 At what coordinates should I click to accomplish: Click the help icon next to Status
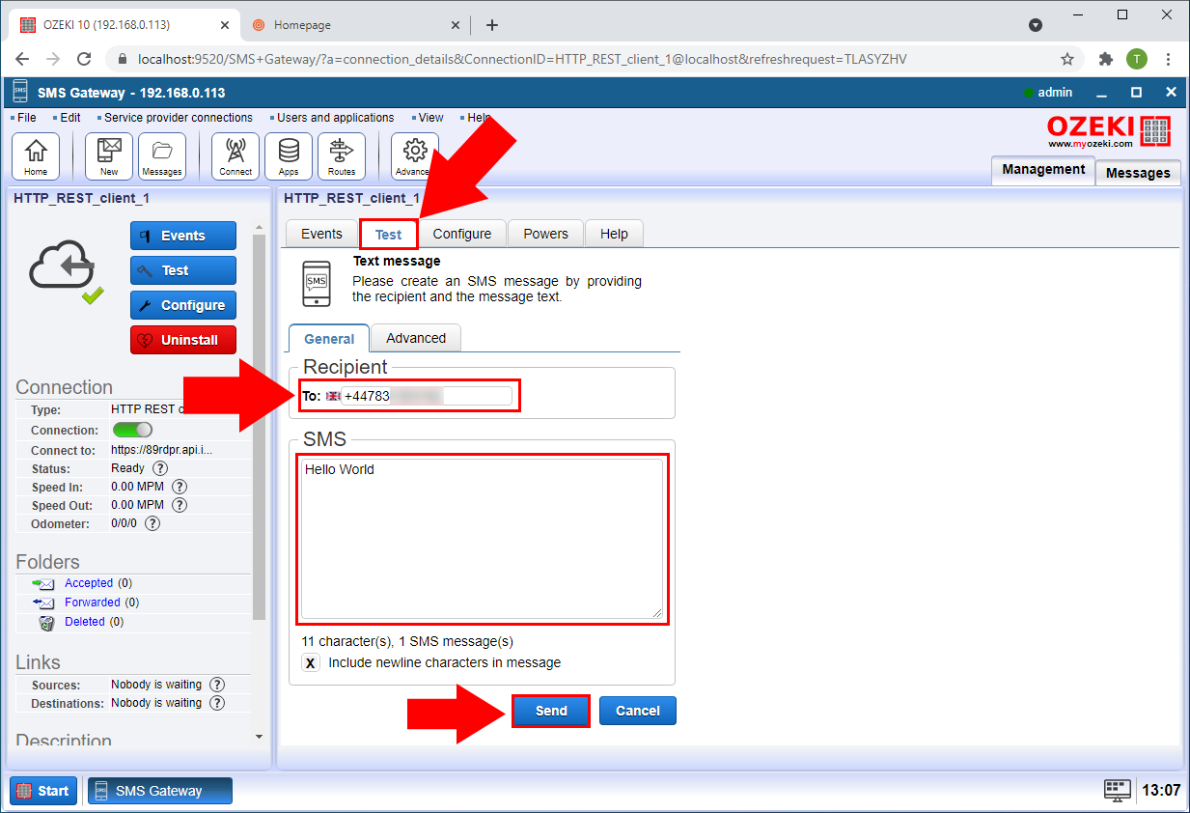[160, 468]
